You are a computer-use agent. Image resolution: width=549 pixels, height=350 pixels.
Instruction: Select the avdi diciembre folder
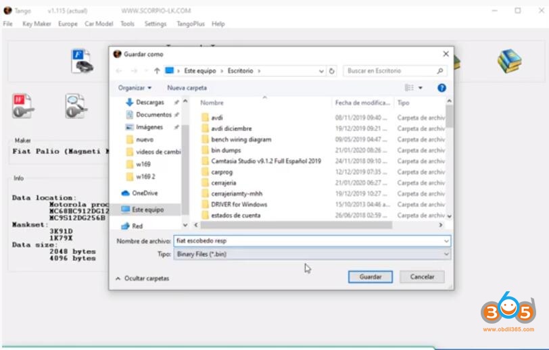click(231, 128)
